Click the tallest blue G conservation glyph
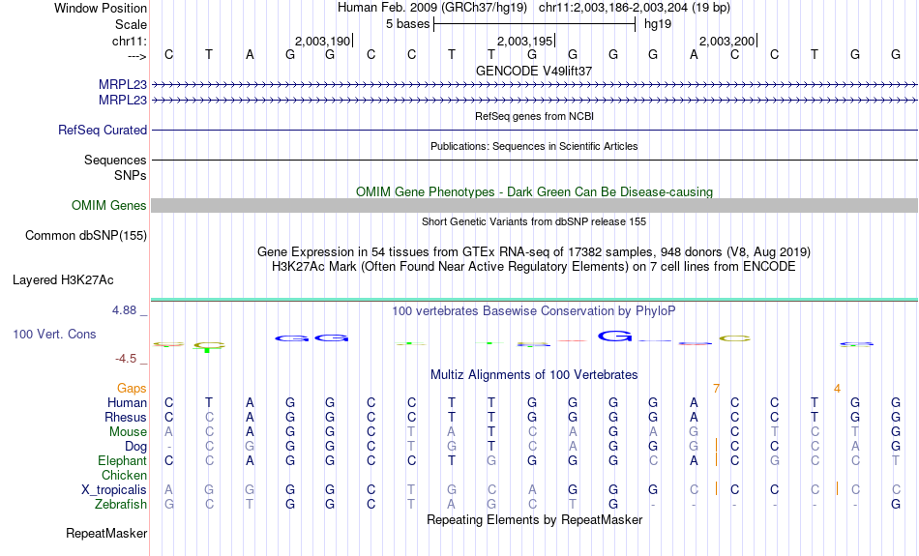Screen dimensions: 919x556 click(615, 337)
